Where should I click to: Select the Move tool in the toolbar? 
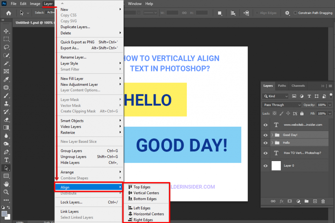click(x=6, y=31)
